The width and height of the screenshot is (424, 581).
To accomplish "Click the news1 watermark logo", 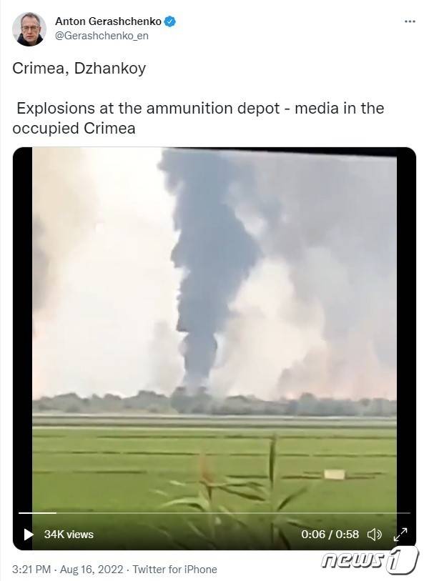I will [369, 560].
